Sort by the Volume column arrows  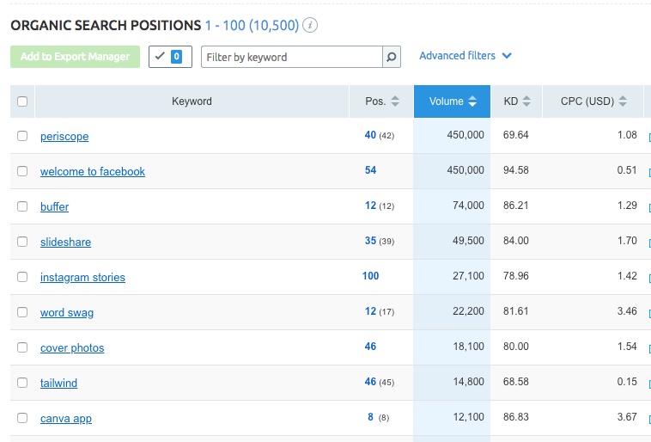(x=472, y=101)
